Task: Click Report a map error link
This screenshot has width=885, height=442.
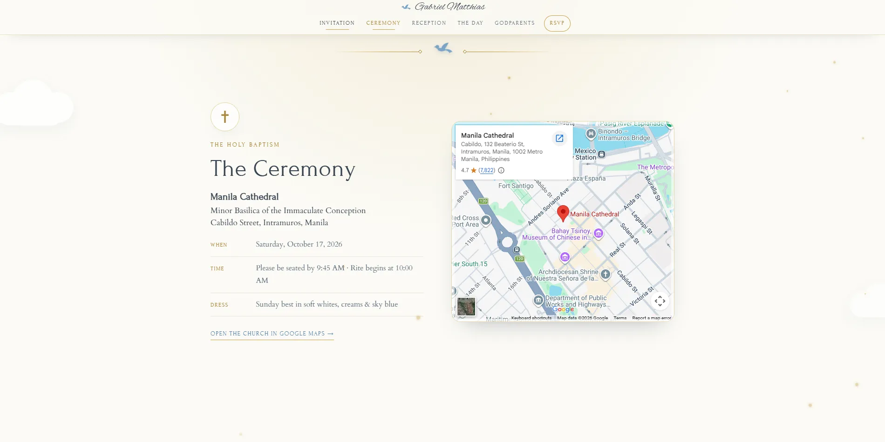Action: click(652, 318)
